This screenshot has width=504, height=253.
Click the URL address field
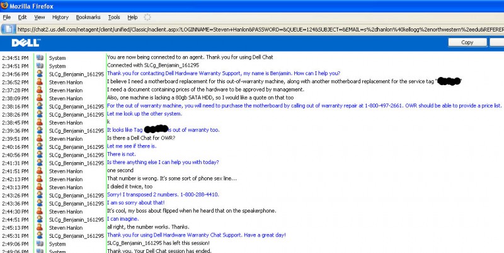point(260,29)
